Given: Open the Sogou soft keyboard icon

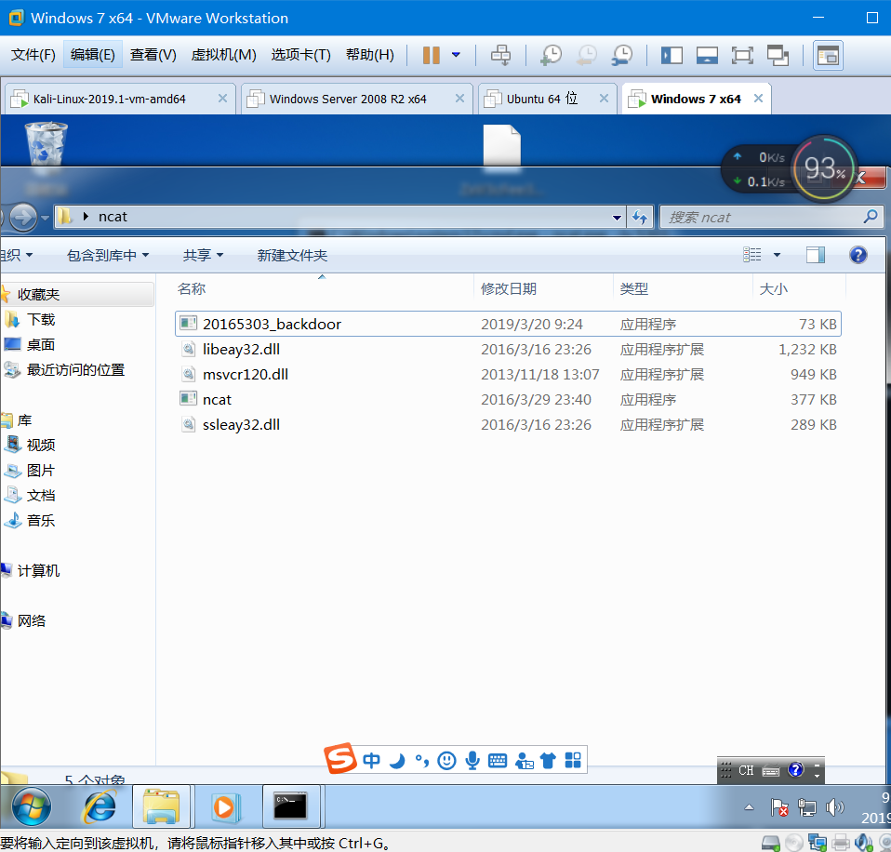Looking at the screenshot, I should [x=498, y=760].
